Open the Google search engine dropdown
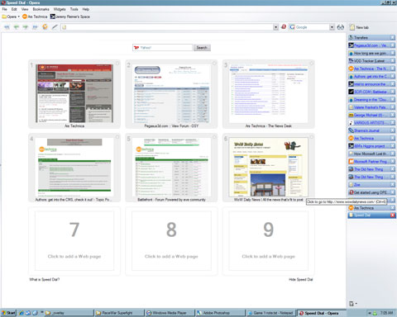The width and height of the screenshot is (397, 317). (x=332, y=27)
